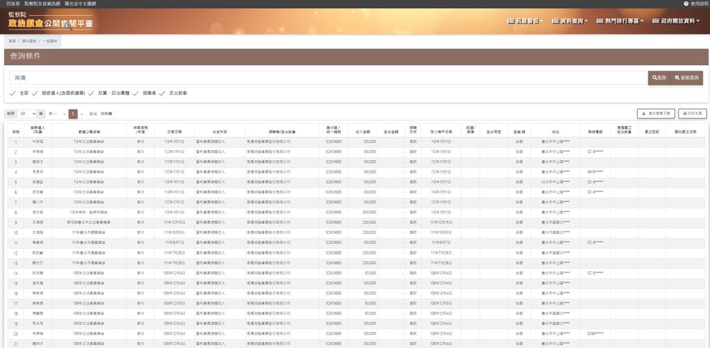The height and width of the screenshot is (348, 710).
Task: Click the 一般查詢 breadcrumb
Action: (x=50, y=41)
